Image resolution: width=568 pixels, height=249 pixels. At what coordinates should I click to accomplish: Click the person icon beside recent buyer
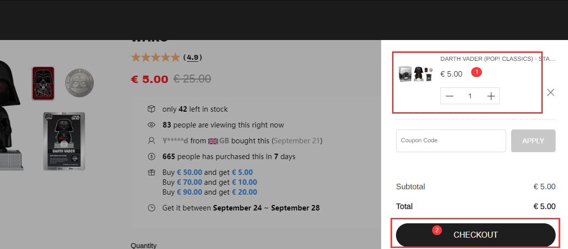tap(152, 141)
